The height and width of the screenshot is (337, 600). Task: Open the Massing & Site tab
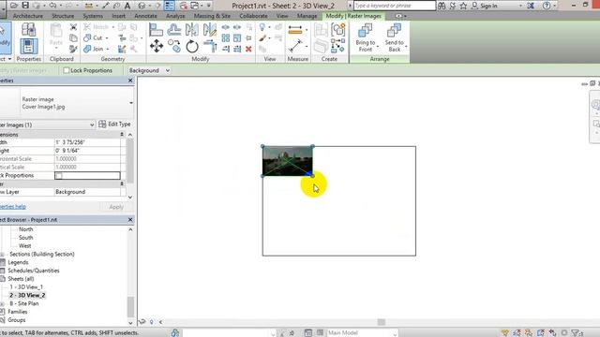point(212,16)
